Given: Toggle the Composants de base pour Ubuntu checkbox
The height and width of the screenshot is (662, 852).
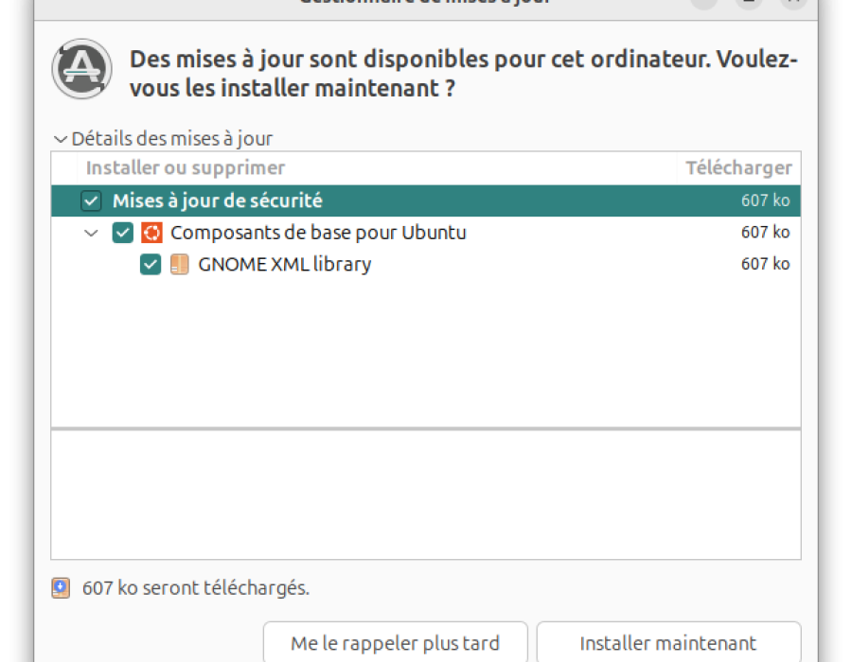Looking at the screenshot, I should tap(123, 233).
